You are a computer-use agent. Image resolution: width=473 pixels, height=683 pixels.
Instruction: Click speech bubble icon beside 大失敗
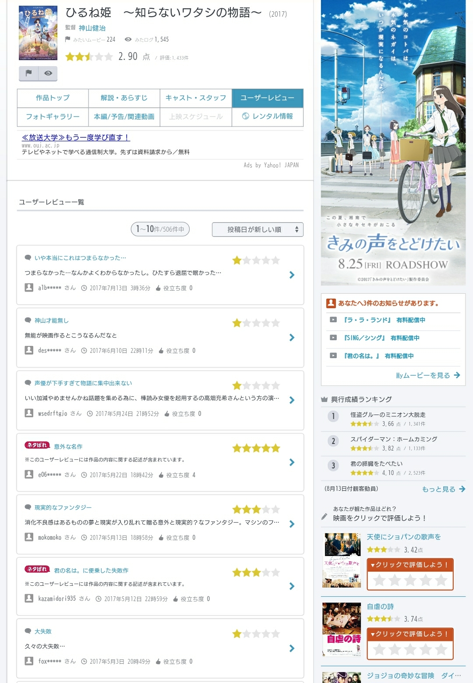(x=28, y=631)
